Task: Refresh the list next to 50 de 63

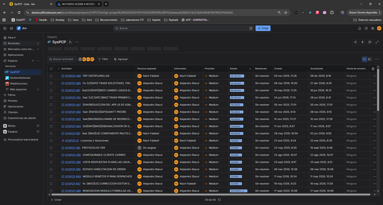Action: [x=219, y=200]
